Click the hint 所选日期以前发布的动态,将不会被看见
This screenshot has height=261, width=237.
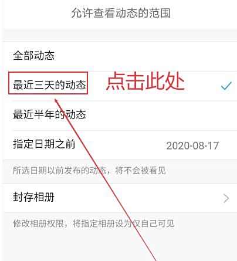coord(89,171)
